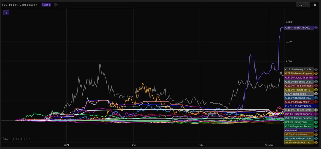Remove Mutant Ape Yacht series with its X icon
321x149 pixels.
(316, 142)
